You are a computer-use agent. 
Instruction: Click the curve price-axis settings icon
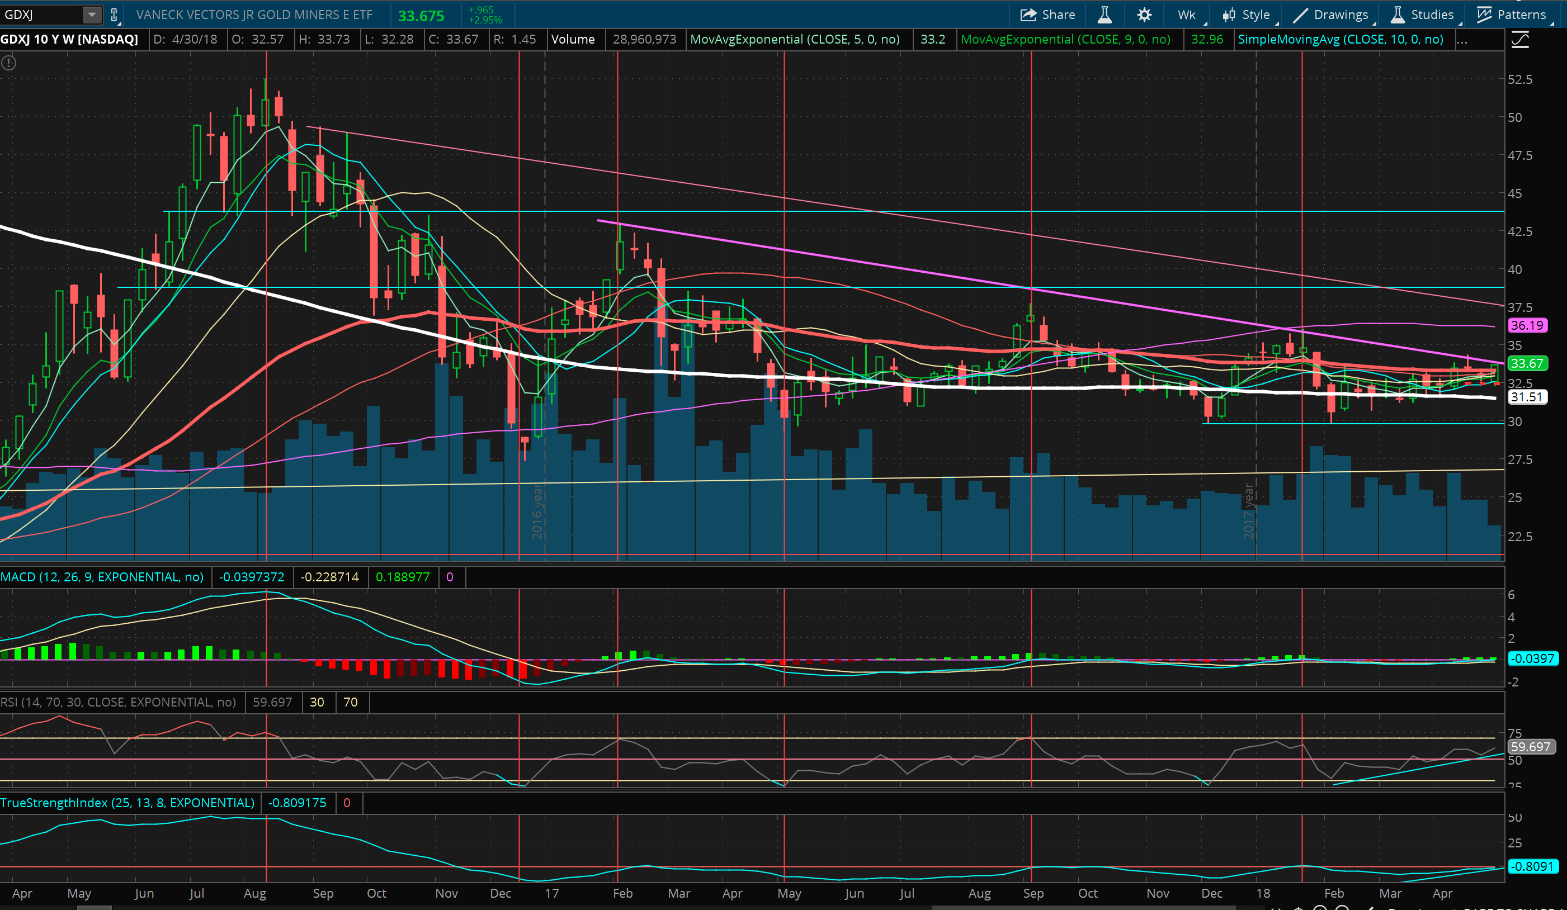pyautogui.click(x=1519, y=40)
